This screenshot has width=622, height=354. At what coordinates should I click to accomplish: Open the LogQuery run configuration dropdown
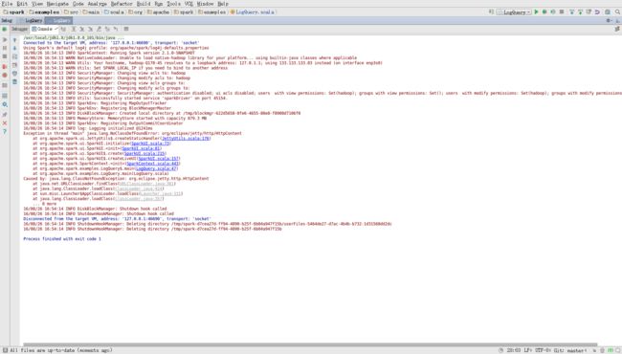(514, 12)
